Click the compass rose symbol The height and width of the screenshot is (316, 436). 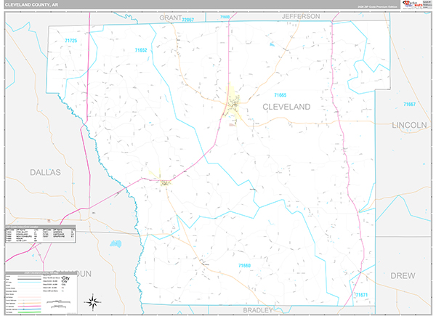coord(93,301)
